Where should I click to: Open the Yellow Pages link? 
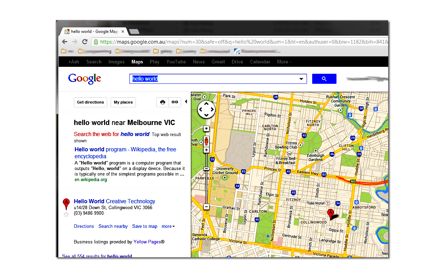(147, 242)
